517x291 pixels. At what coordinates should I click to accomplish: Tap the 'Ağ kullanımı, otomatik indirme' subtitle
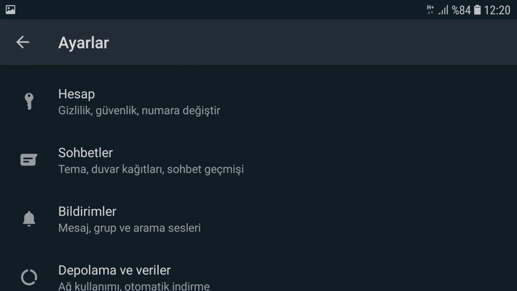click(x=134, y=286)
